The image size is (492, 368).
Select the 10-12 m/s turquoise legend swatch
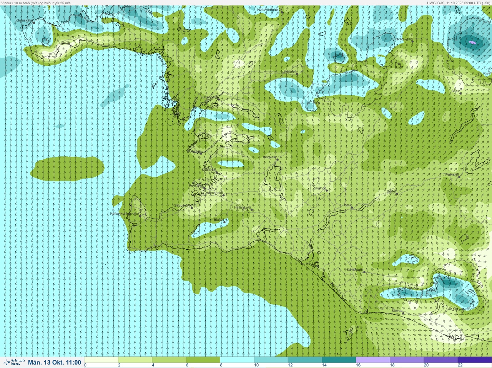pyautogui.click(x=271, y=360)
